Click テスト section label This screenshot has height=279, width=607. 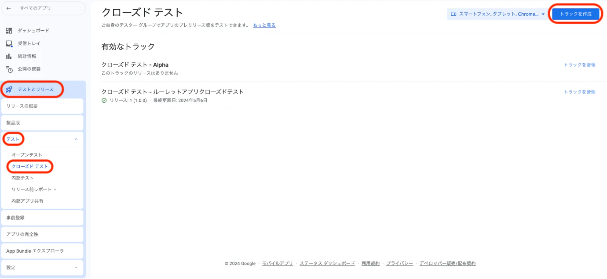pos(13,139)
